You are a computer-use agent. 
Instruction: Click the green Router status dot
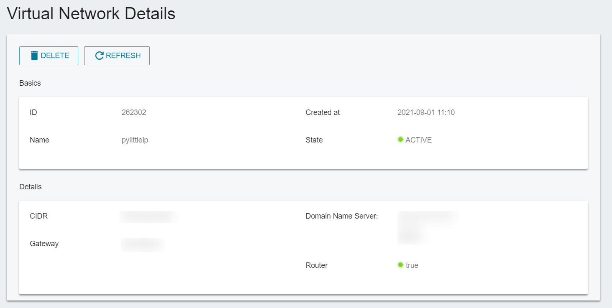400,265
